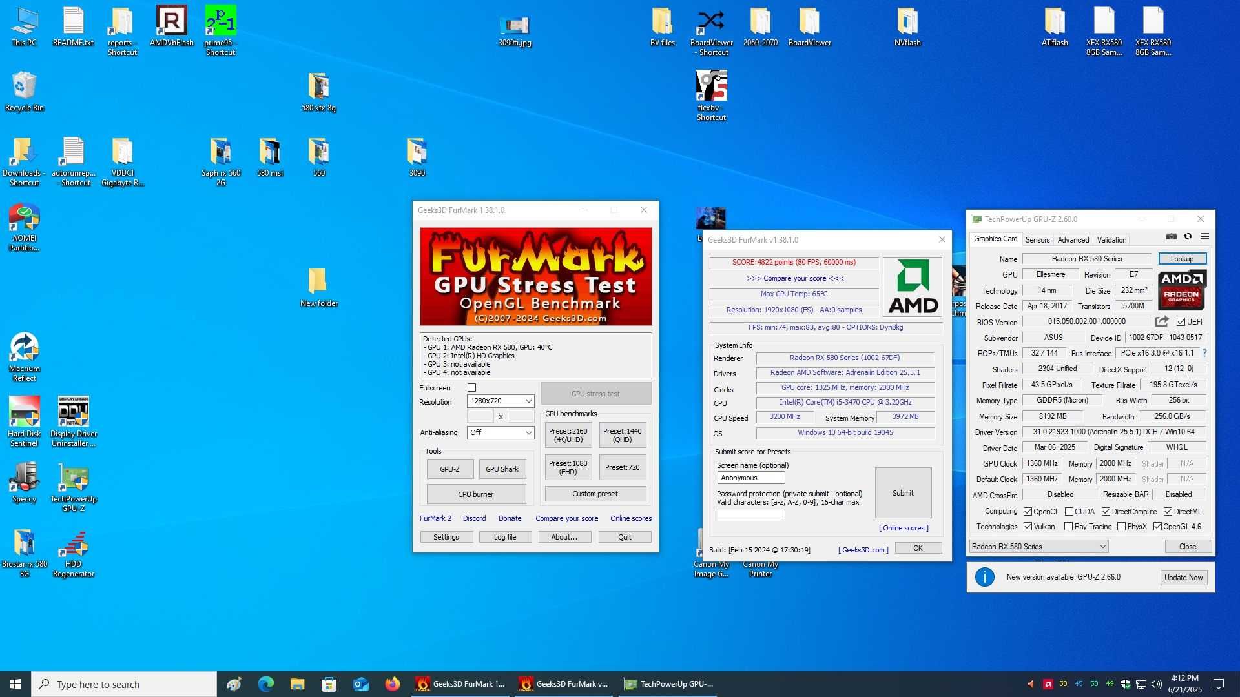This screenshot has width=1240, height=697.
Task: Toggle the DirectCompute checkbox in GPU-Z
Action: (x=1106, y=512)
